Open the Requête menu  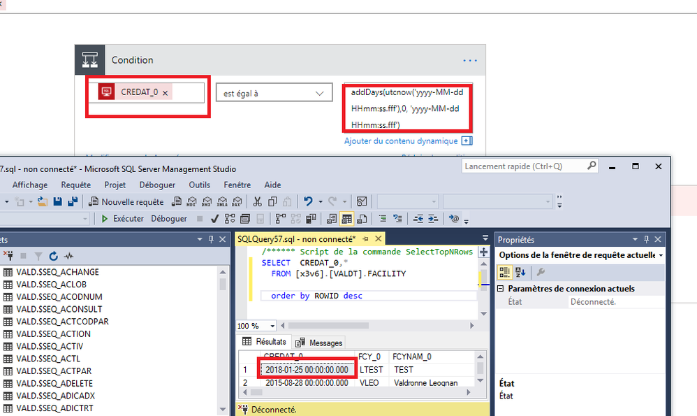pos(76,185)
